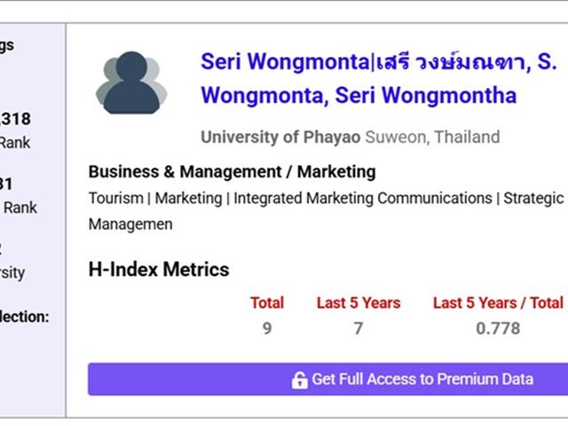Viewport: 568px width, 426px height.
Task: Click the University of Phayao affiliation
Action: (280, 138)
